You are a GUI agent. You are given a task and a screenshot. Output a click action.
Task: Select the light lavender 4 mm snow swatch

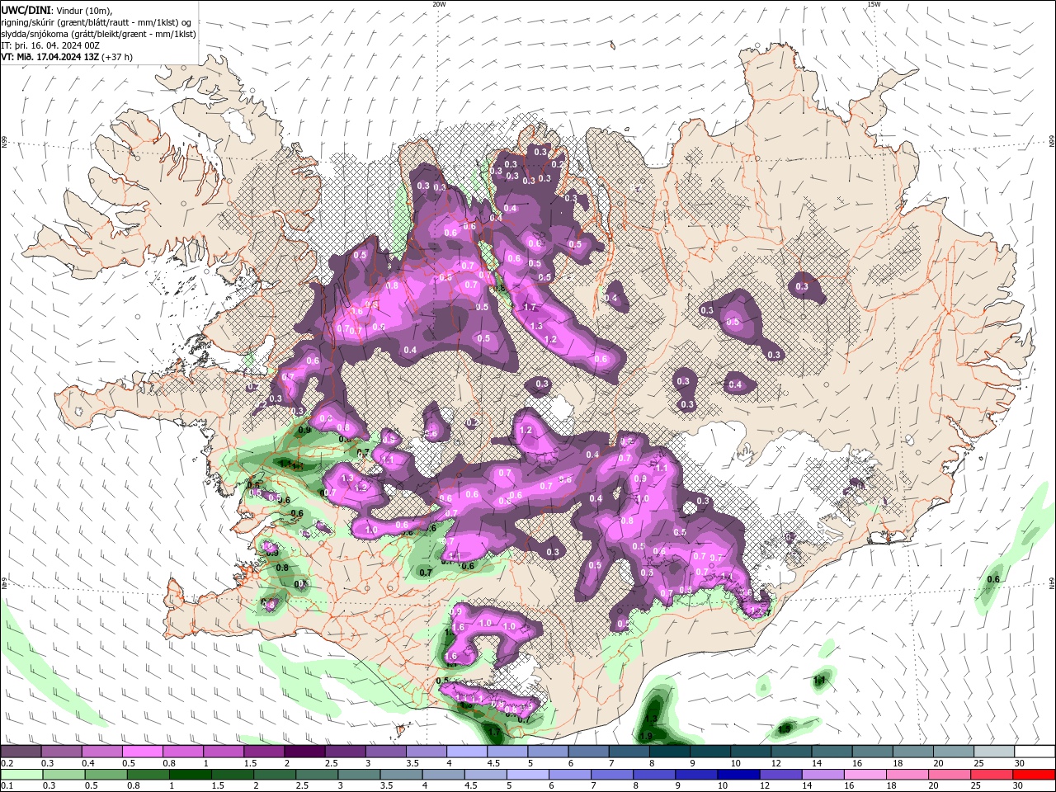(x=467, y=752)
